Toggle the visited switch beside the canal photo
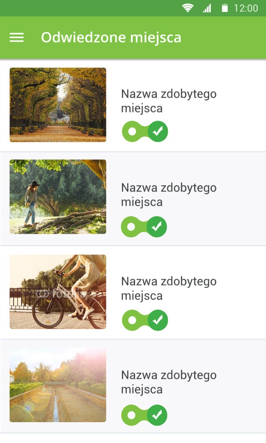266x443 pixels. point(144,415)
